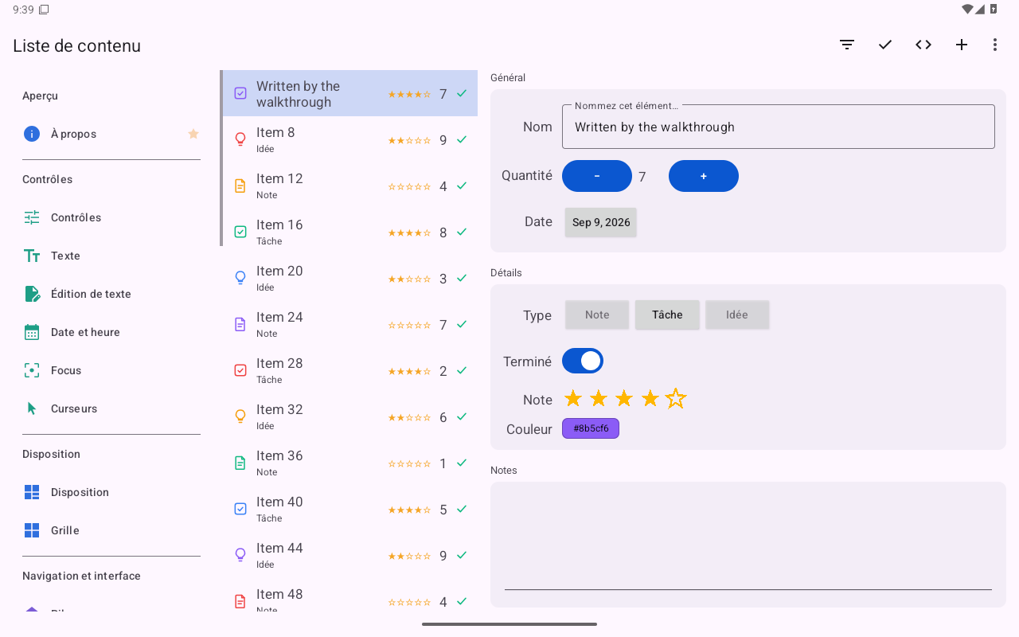Click the orange note icon of Item 12
Image resolution: width=1019 pixels, height=637 pixels.
[240, 186]
